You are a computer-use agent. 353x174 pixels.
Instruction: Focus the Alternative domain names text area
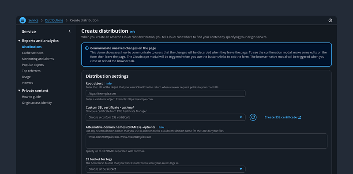(207, 141)
